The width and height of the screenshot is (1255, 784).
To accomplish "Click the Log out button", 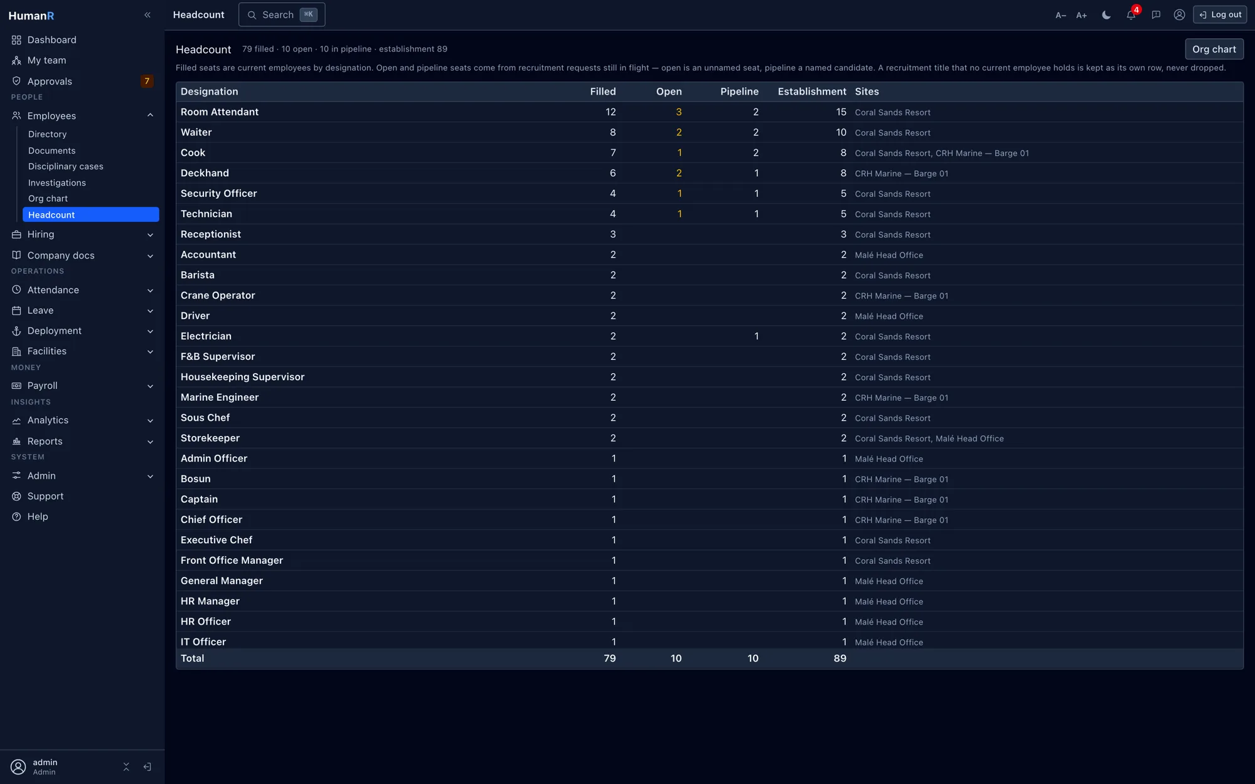I will [1220, 14].
